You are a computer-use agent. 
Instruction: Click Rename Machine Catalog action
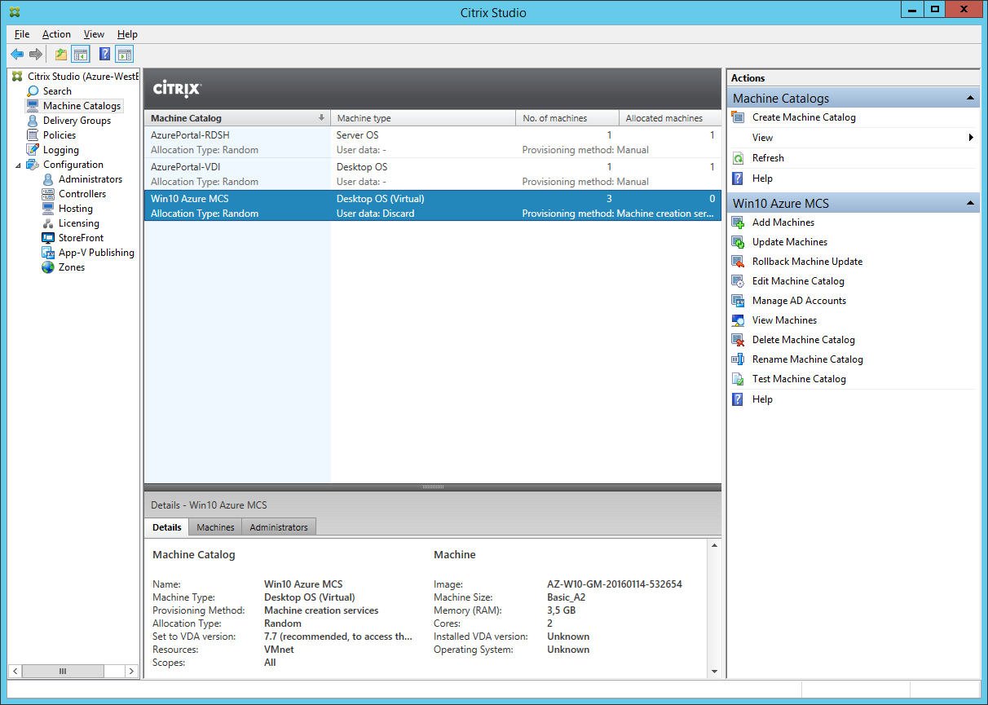807,359
